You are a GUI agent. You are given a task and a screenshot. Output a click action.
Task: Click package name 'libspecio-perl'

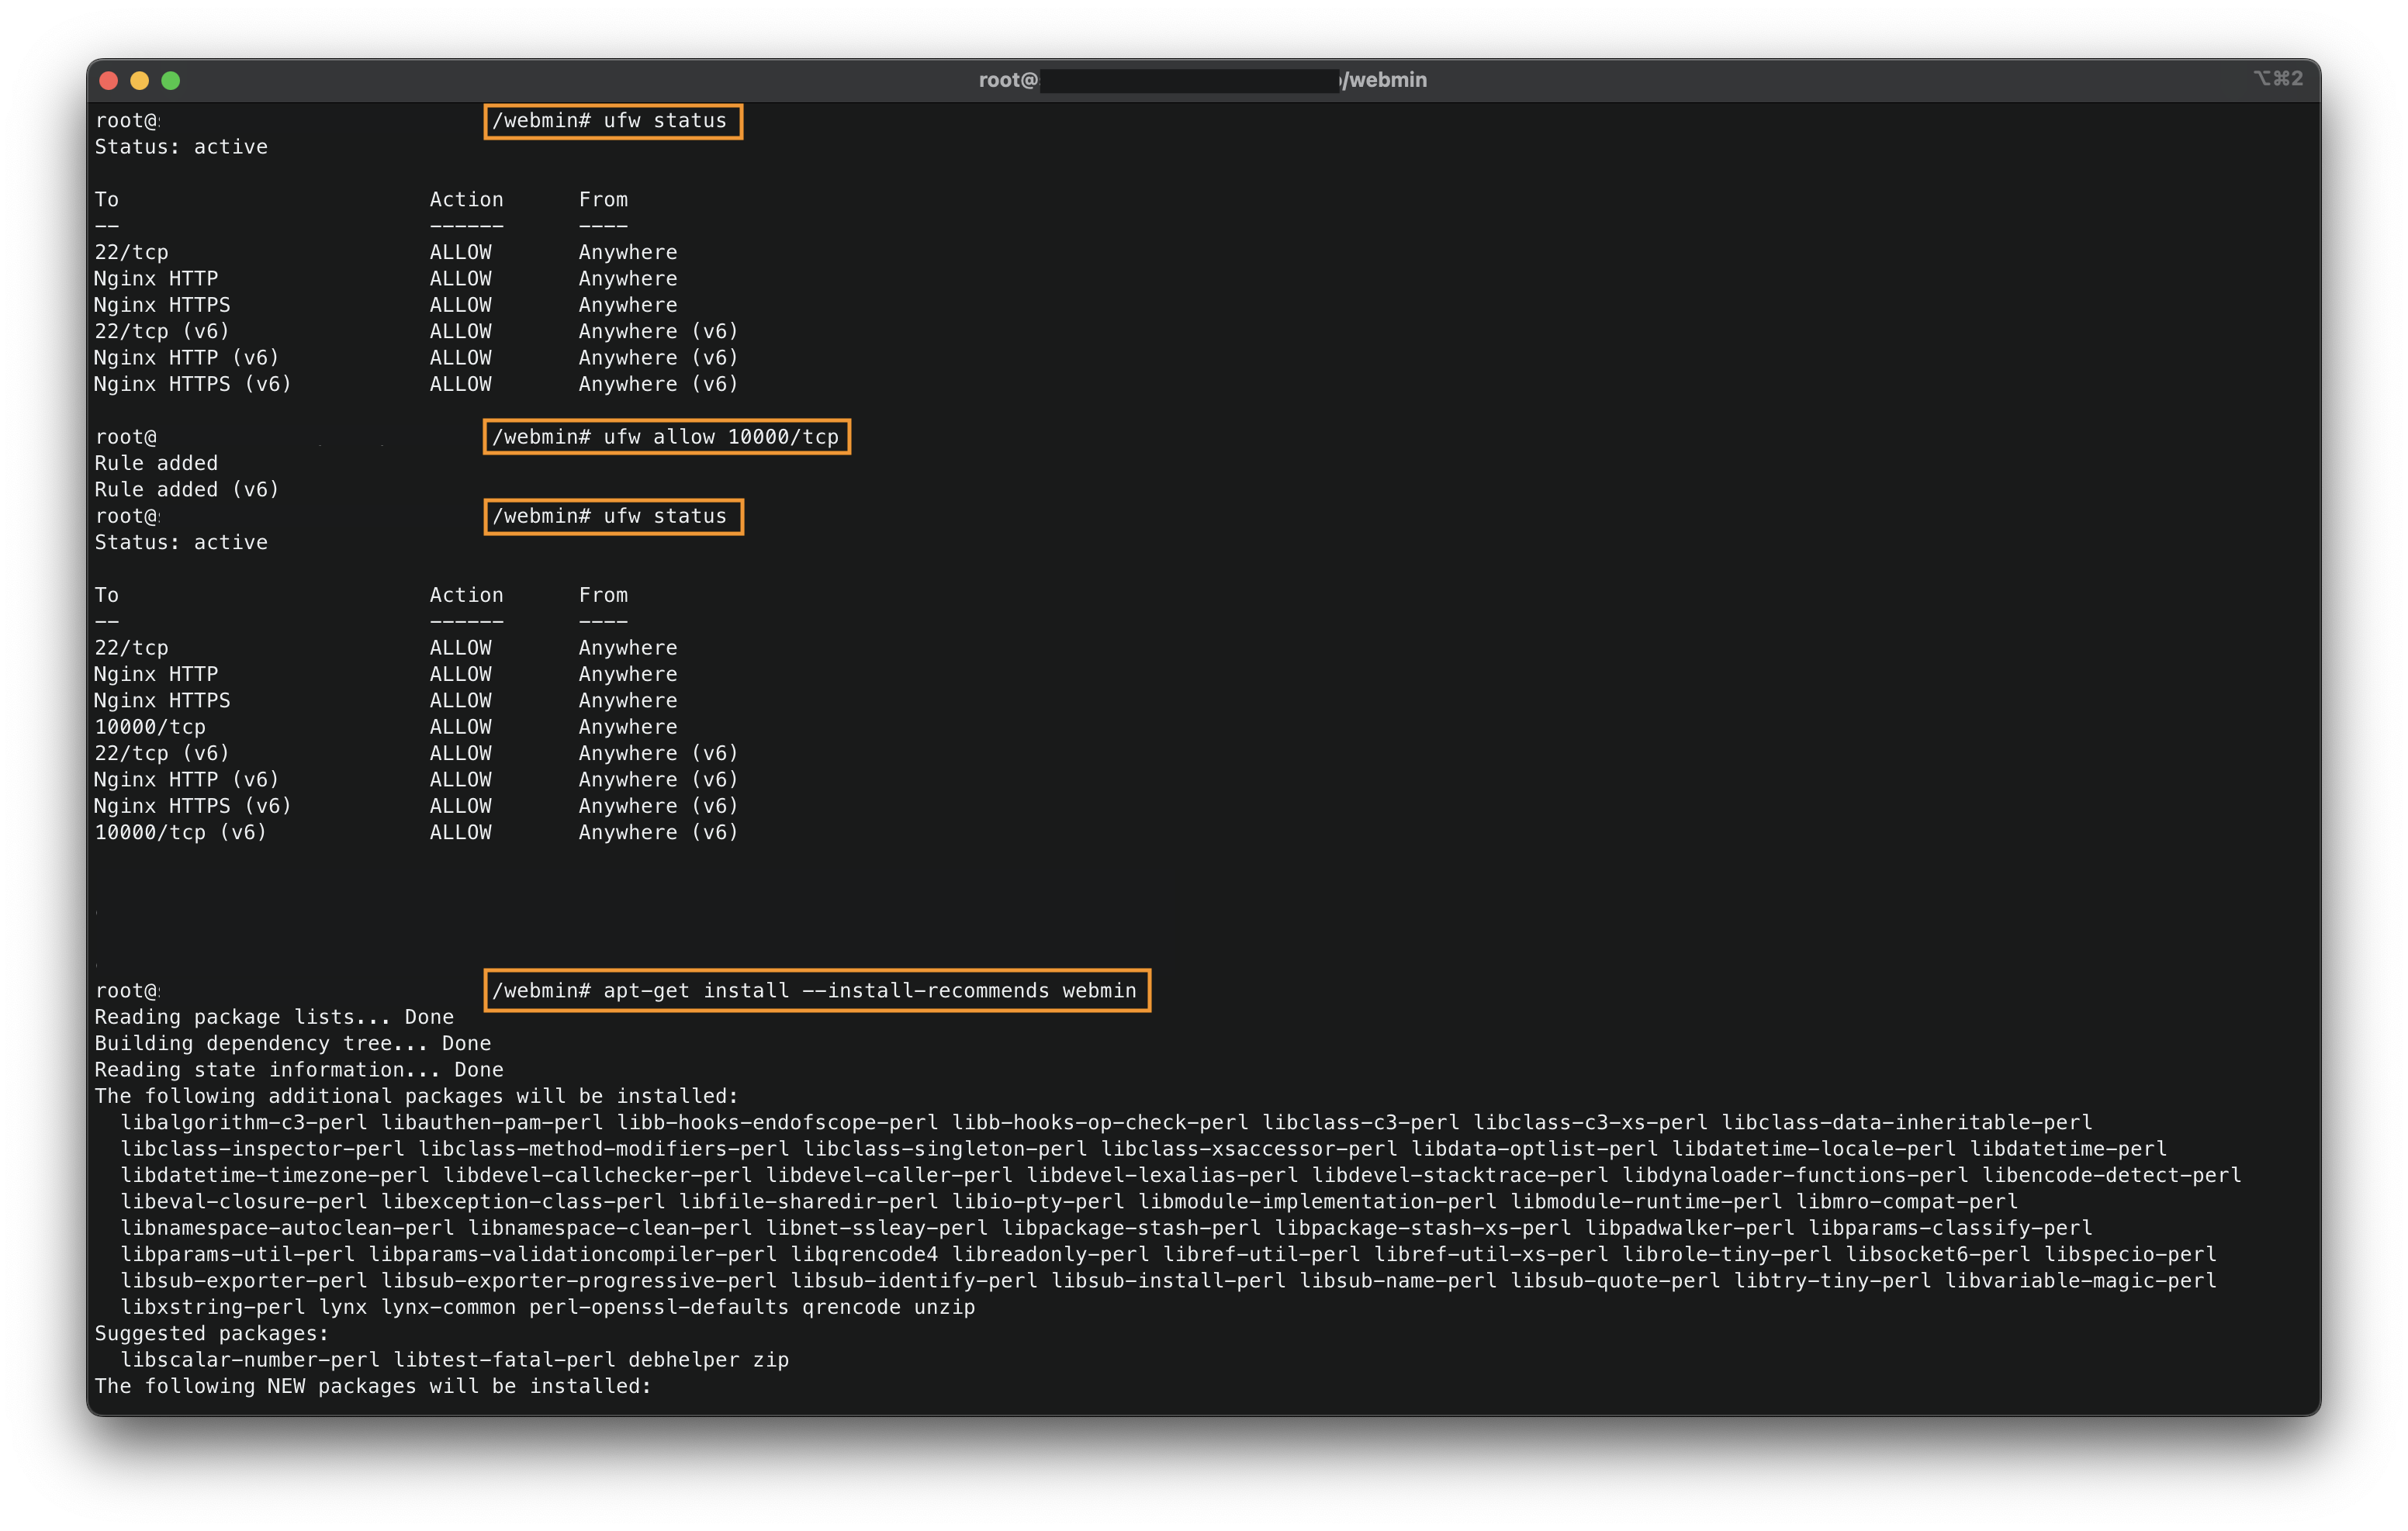point(2130,1254)
